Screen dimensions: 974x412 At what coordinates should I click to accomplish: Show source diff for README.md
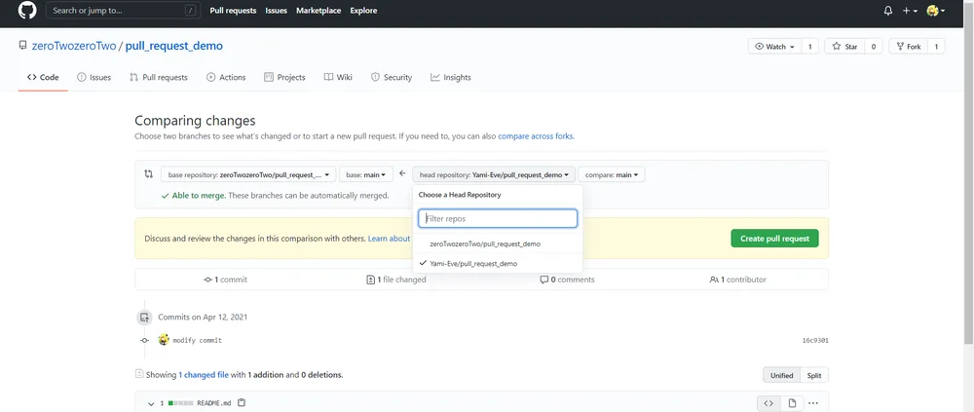(768, 403)
